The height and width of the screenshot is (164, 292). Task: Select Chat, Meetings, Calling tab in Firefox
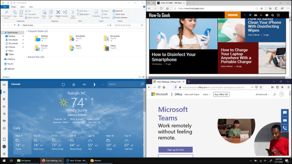click(x=169, y=82)
